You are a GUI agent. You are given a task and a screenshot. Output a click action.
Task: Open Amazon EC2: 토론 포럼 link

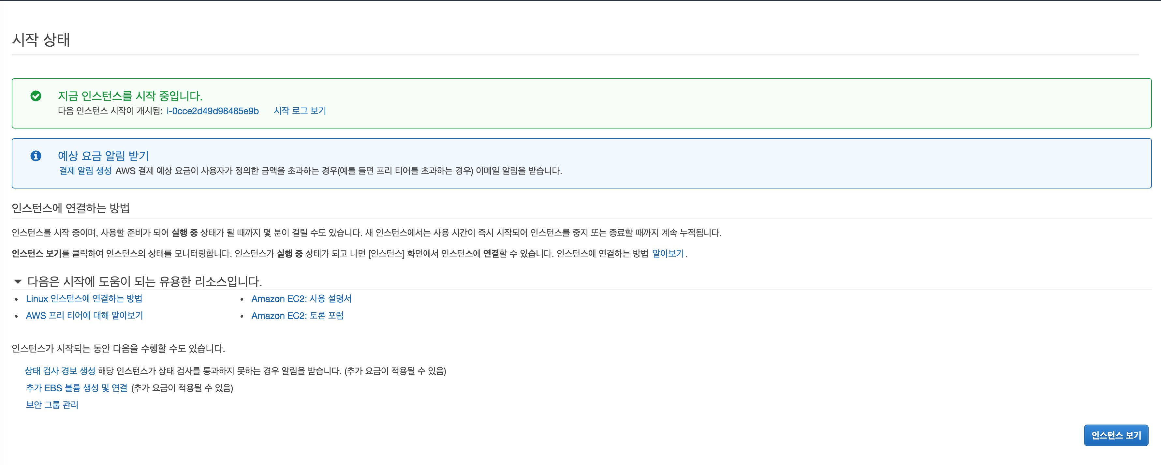(x=297, y=316)
